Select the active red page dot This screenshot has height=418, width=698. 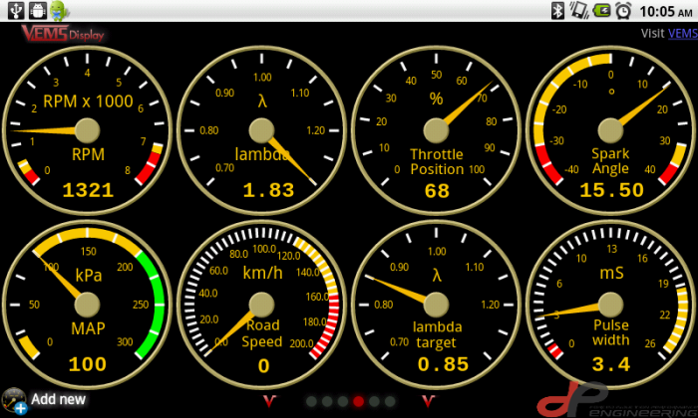pyautogui.click(x=358, y=401)
